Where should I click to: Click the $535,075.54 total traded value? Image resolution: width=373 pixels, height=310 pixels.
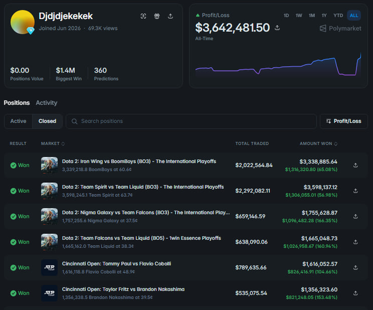pyautogui.click(x=251, y=293)
